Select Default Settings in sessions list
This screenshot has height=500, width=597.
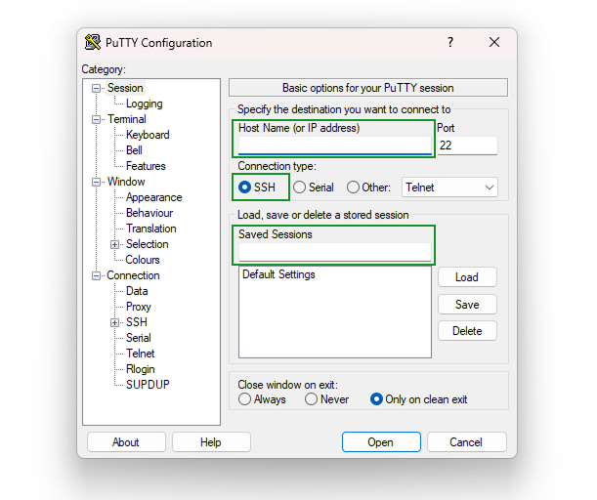click(278, 275)
